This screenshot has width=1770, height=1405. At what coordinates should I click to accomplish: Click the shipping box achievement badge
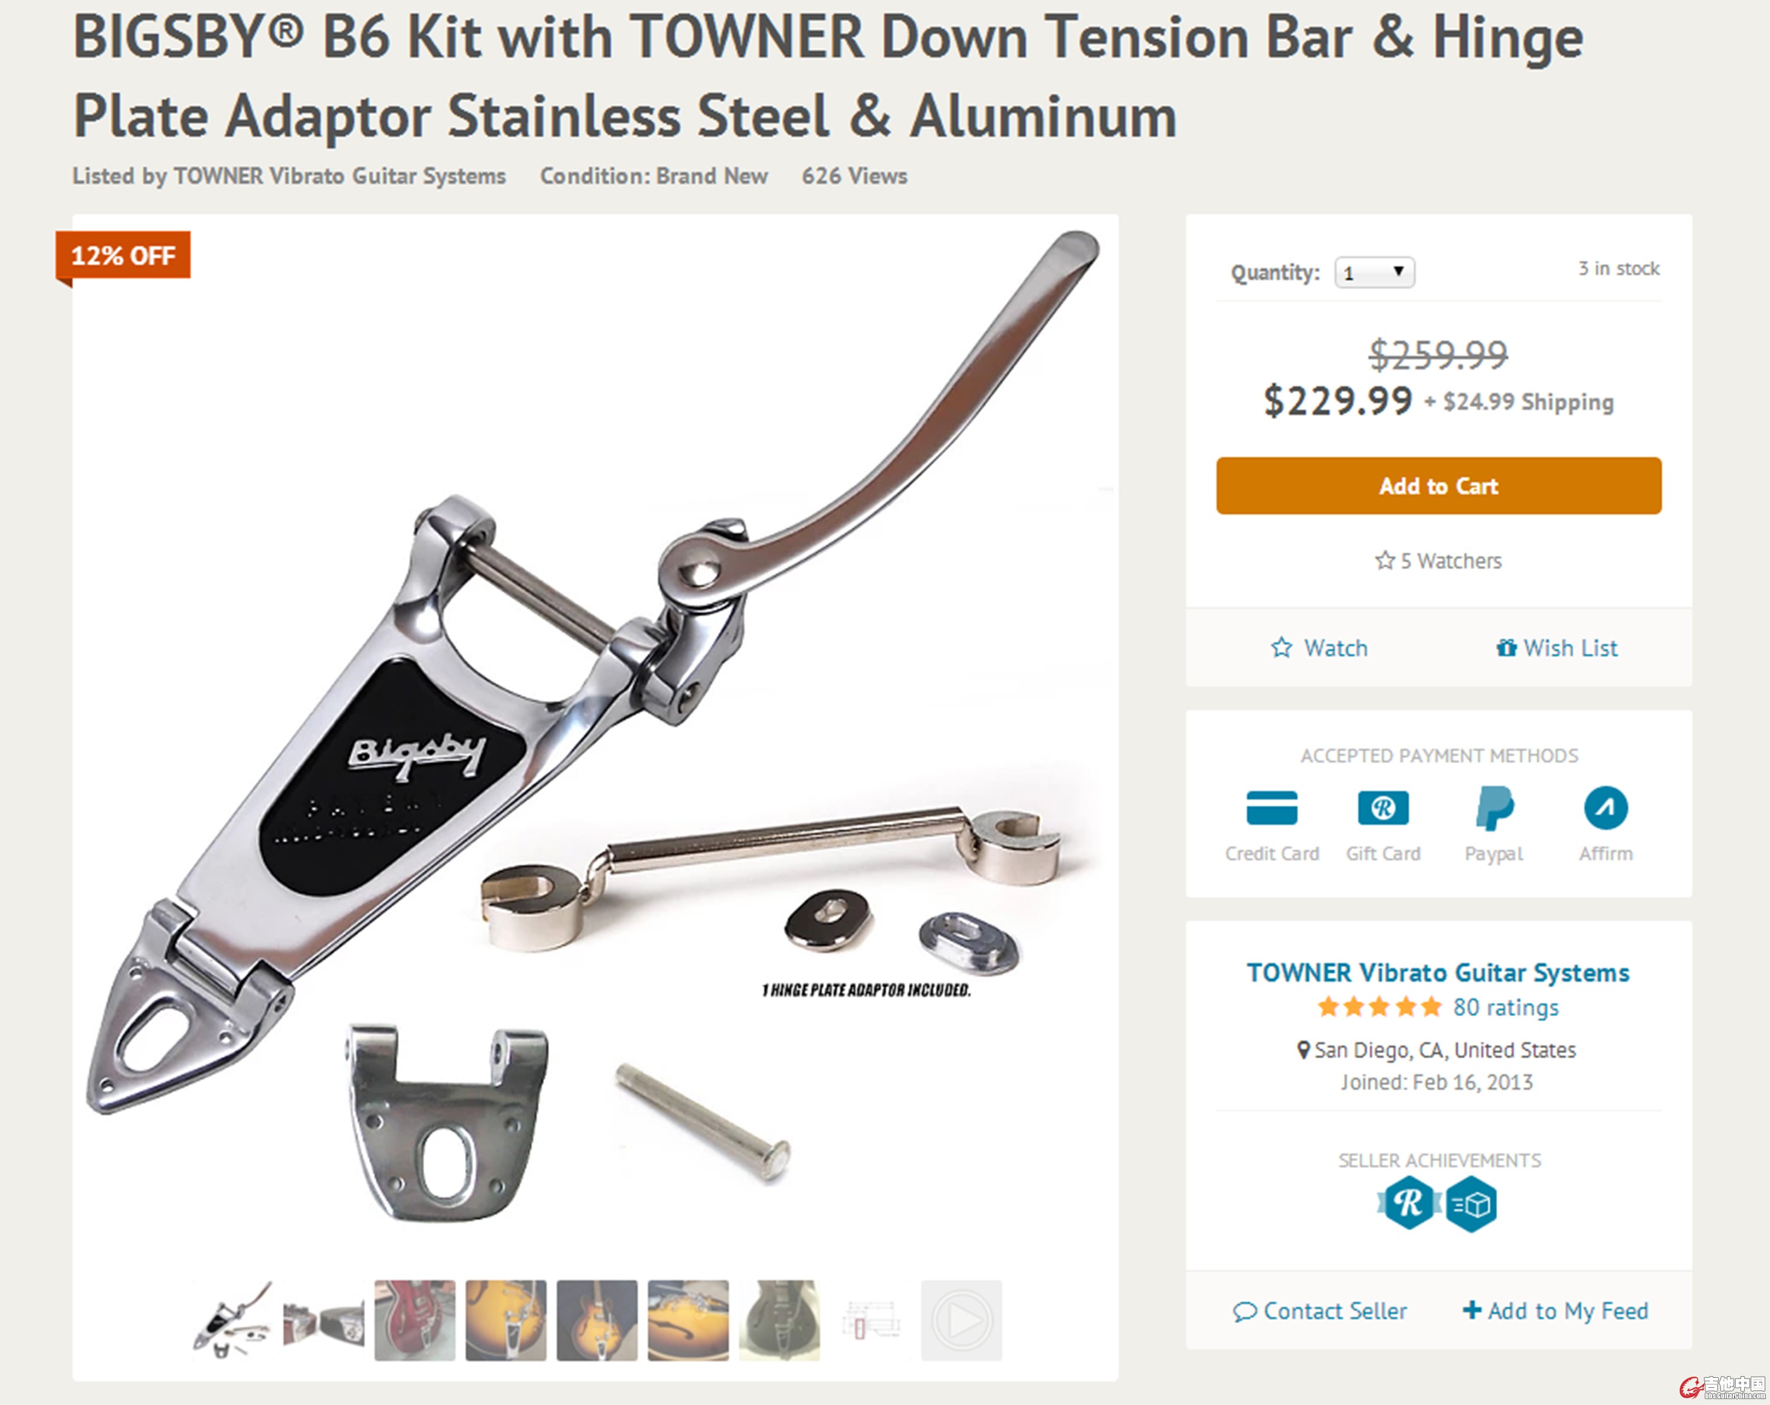point(1470,1204)
